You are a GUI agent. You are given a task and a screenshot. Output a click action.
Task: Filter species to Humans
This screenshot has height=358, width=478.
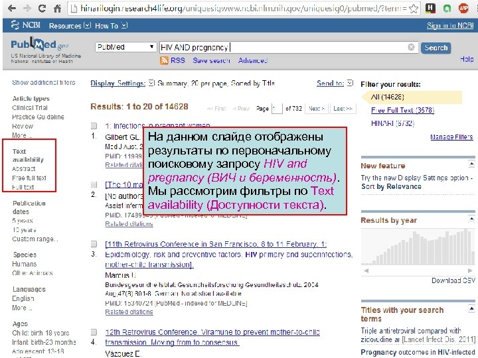tap(24, 264)
